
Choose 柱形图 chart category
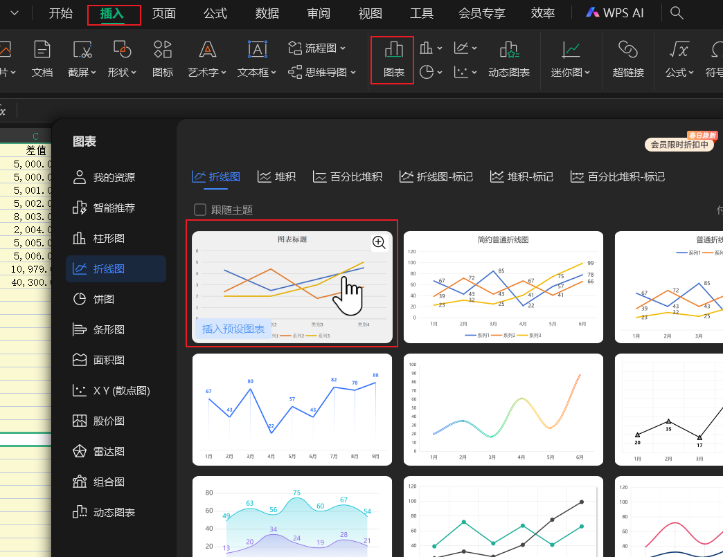click(116, 238)
